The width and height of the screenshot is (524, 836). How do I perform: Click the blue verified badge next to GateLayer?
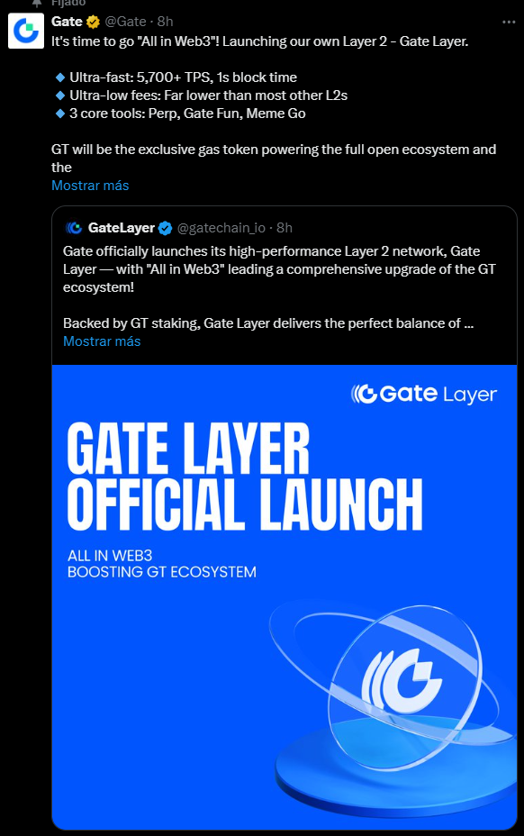pyautogui.click(x=164, y=229)
